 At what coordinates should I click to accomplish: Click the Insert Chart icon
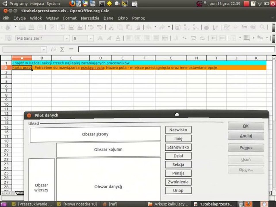click(x=206, y=27)
